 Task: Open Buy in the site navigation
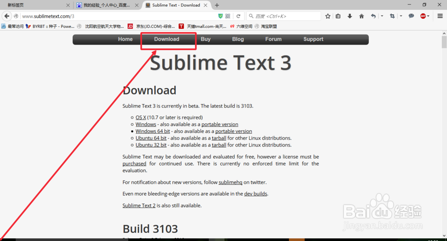[206, 39]
